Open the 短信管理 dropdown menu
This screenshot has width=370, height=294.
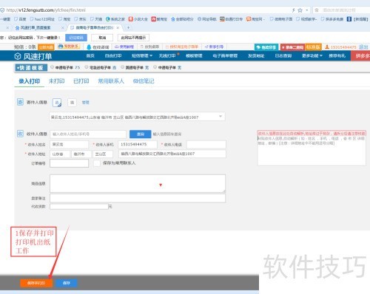142,56
